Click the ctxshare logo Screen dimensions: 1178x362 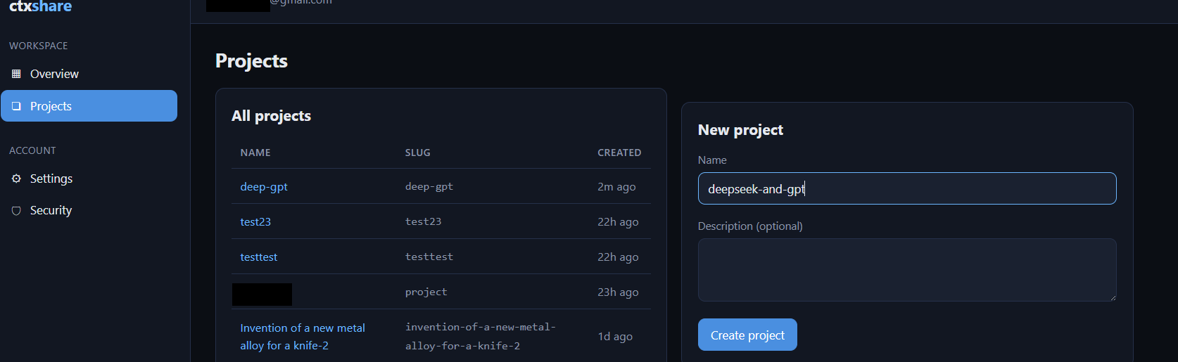[x=40, y=6]
